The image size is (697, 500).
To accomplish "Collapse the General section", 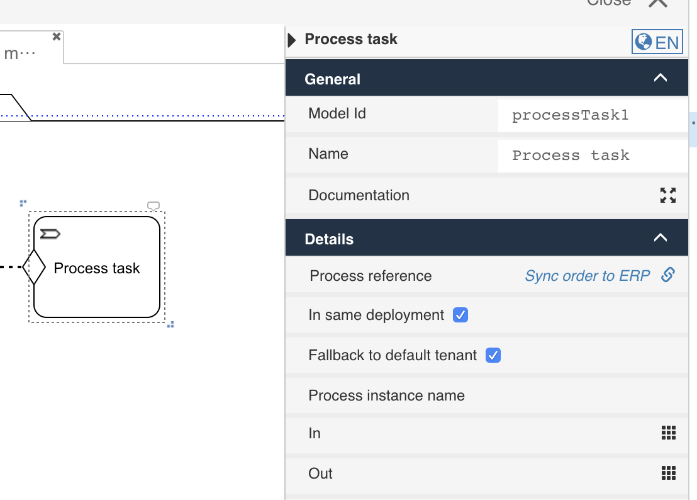I will [660, 78].
